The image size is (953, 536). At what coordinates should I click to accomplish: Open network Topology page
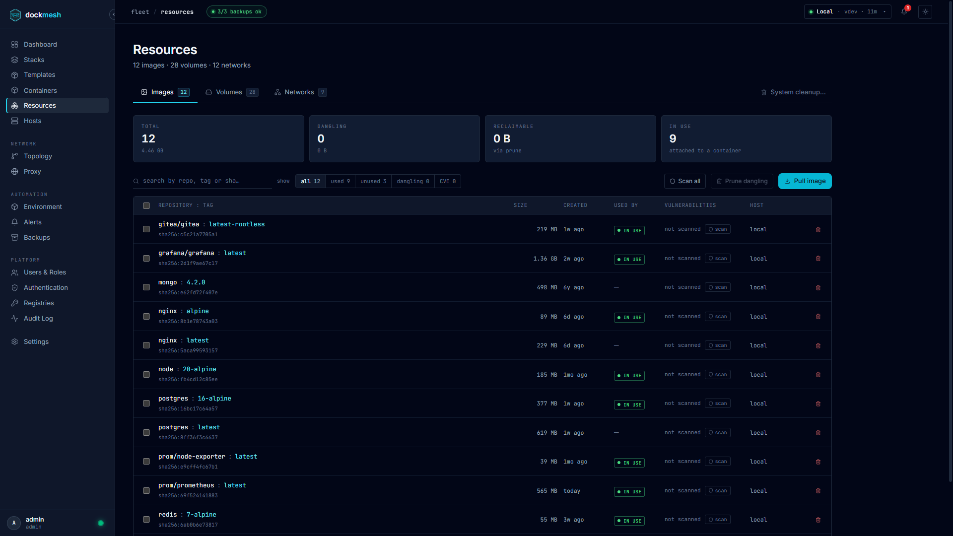pos(57,156)
